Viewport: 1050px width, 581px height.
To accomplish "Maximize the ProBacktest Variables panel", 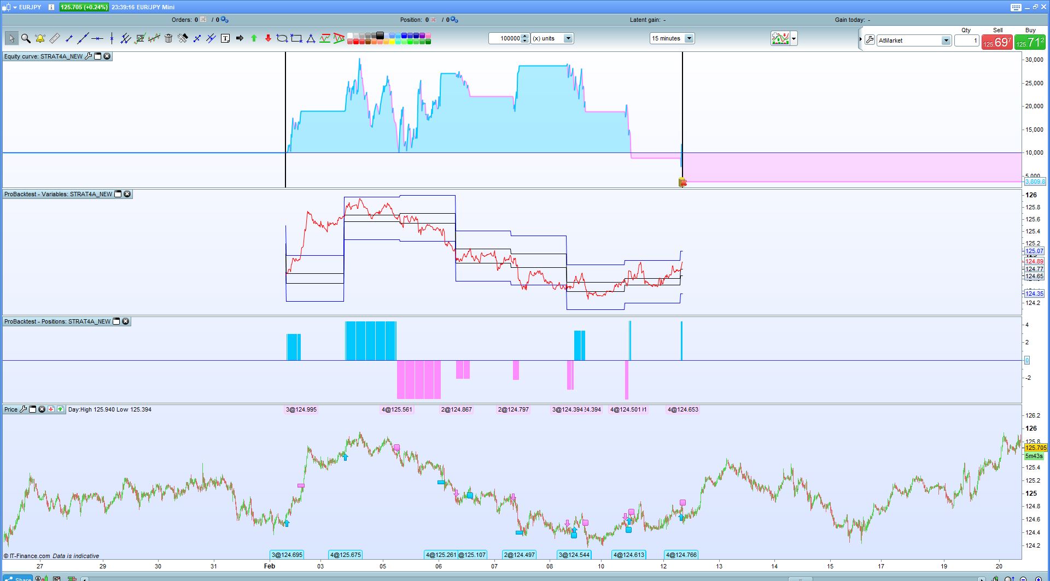I will pos(118,194).
